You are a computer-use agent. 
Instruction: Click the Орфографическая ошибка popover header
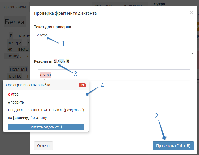(x=28, y=85)
